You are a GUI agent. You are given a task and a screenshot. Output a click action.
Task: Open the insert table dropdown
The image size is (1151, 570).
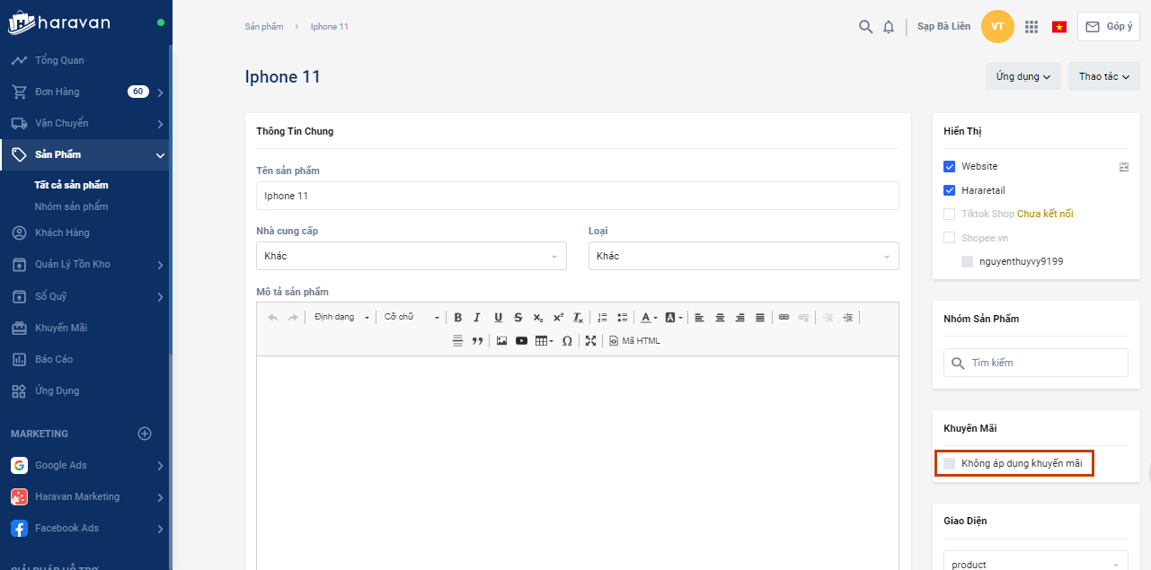tap(545, 340)
